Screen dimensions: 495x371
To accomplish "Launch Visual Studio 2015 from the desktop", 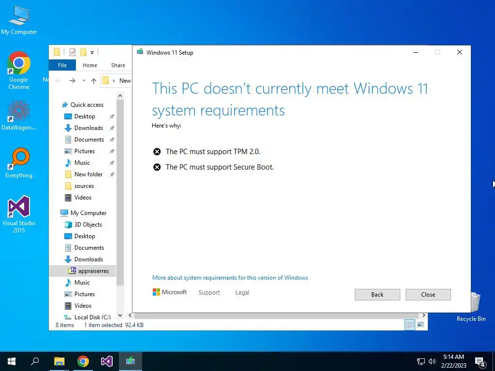I will (19, 214).
